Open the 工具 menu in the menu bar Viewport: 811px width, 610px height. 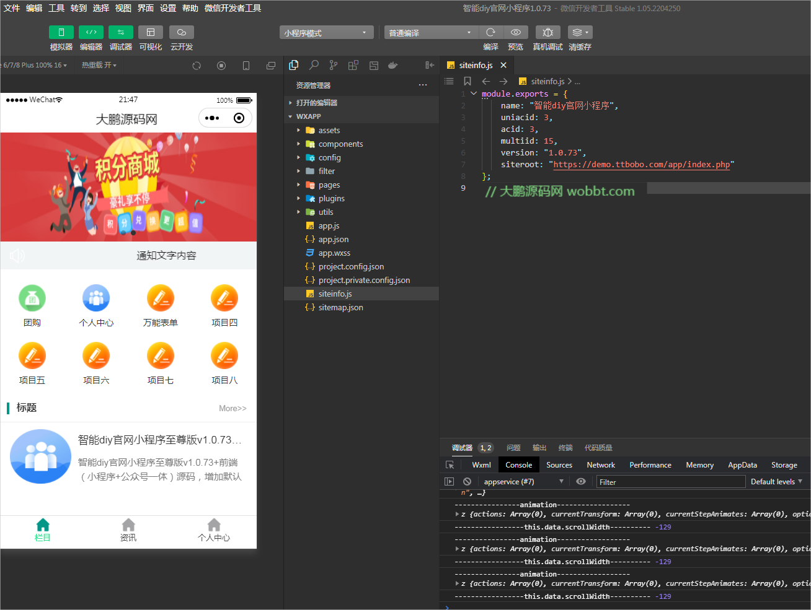click(x=56, y=8)
